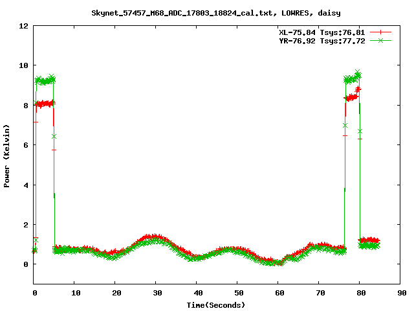This screenshot has height=311, width=414.
Task: Click the x-axis tick label 90
Action: 402,293
